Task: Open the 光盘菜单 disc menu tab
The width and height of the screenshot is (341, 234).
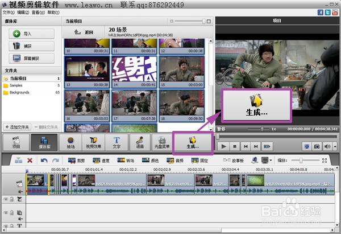Action: coord(162,142)
